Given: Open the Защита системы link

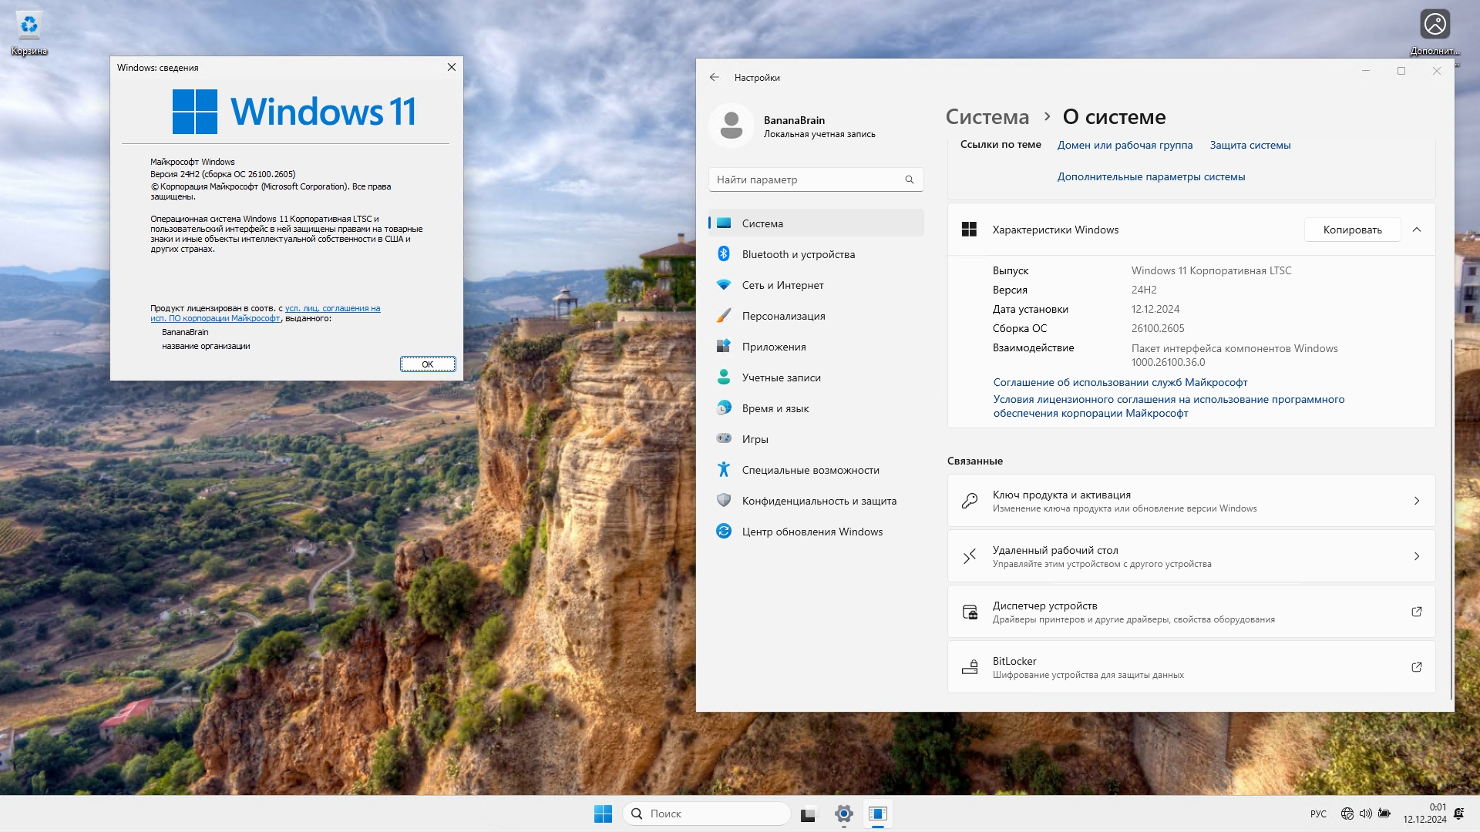Looking at the screenshot, I should (x=1250, y=145).
